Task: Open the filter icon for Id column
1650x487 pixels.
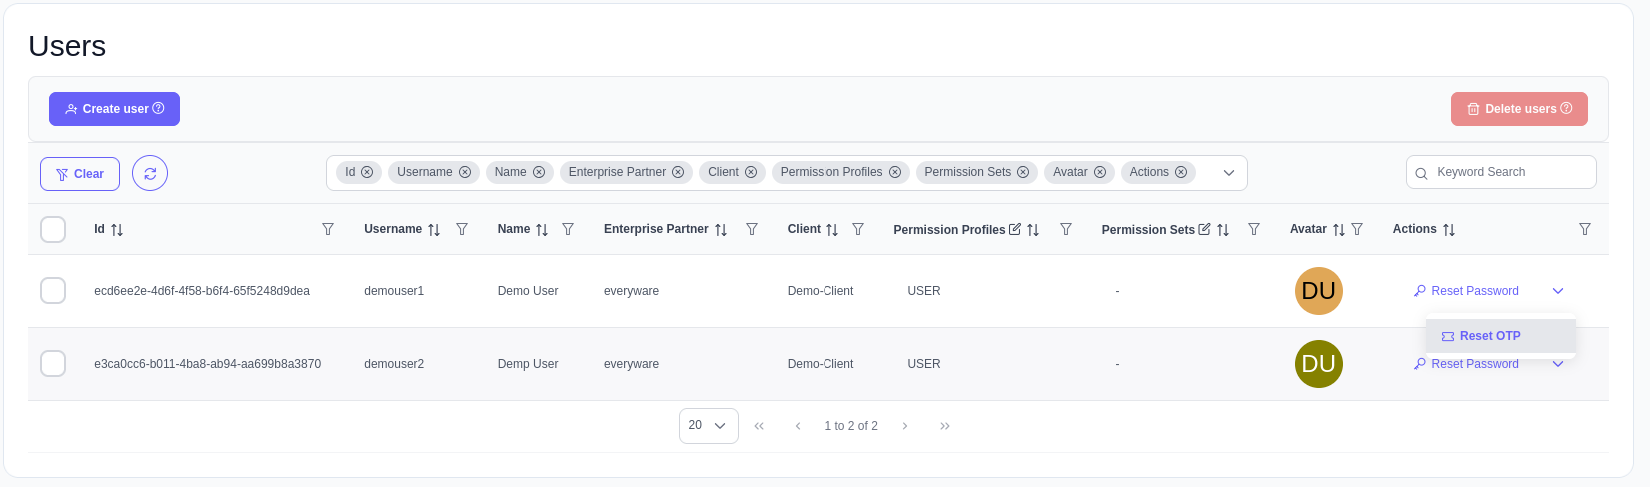Action: coord(328,229)
